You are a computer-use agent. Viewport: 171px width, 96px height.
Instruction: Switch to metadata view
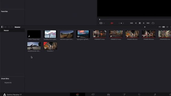160,27
